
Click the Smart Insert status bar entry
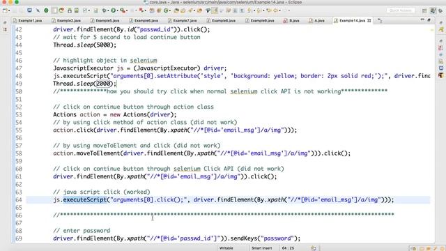[262, 248]
